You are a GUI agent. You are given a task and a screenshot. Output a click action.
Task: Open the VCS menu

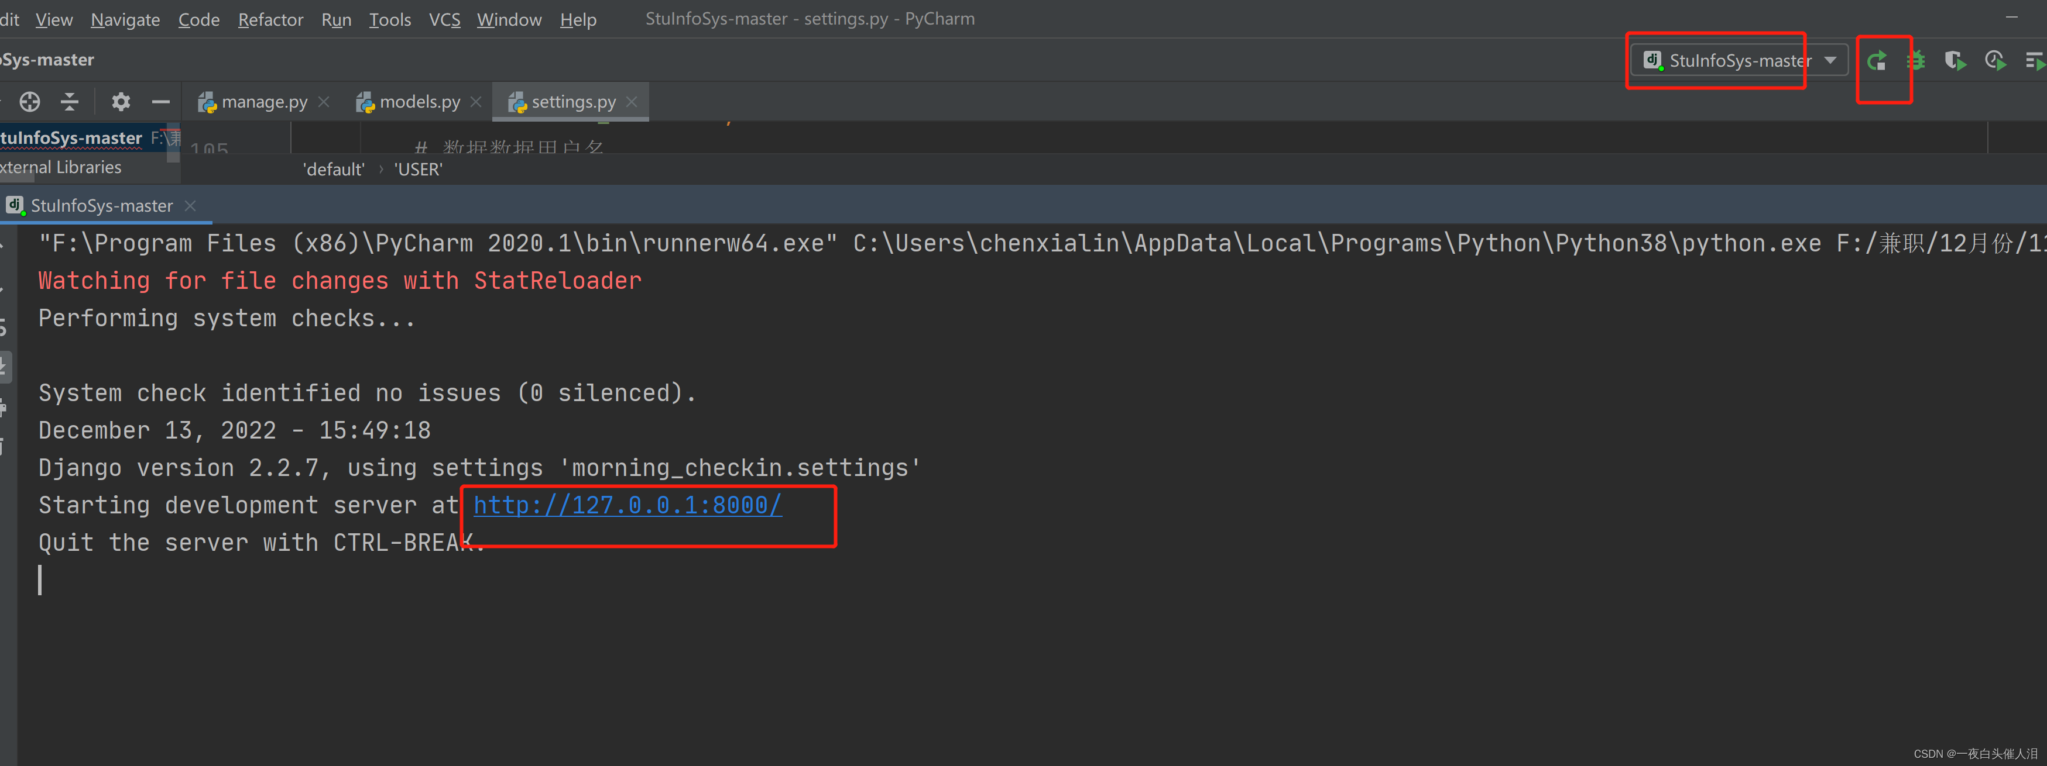444,19
